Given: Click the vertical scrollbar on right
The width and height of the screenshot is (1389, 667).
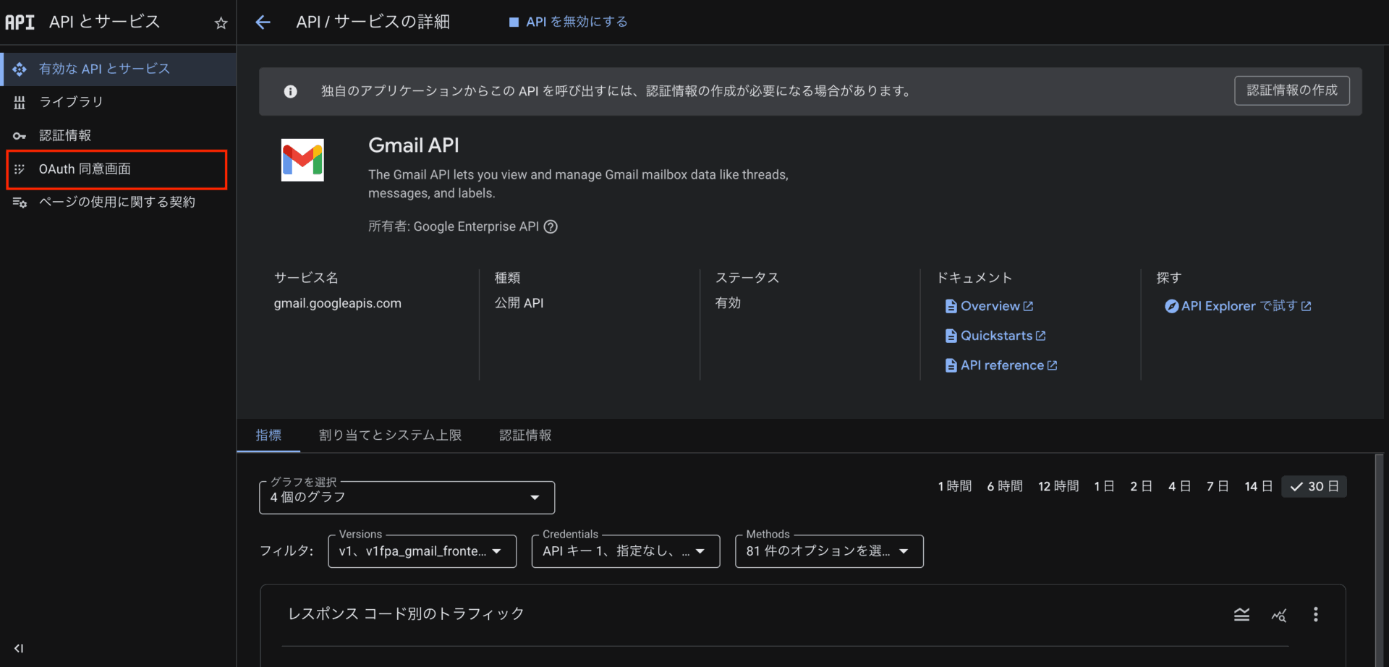Looking at the screenshot, I should click(1379, 557).
